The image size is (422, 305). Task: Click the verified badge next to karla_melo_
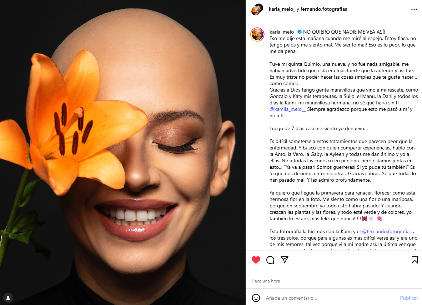tap(299, 32)
